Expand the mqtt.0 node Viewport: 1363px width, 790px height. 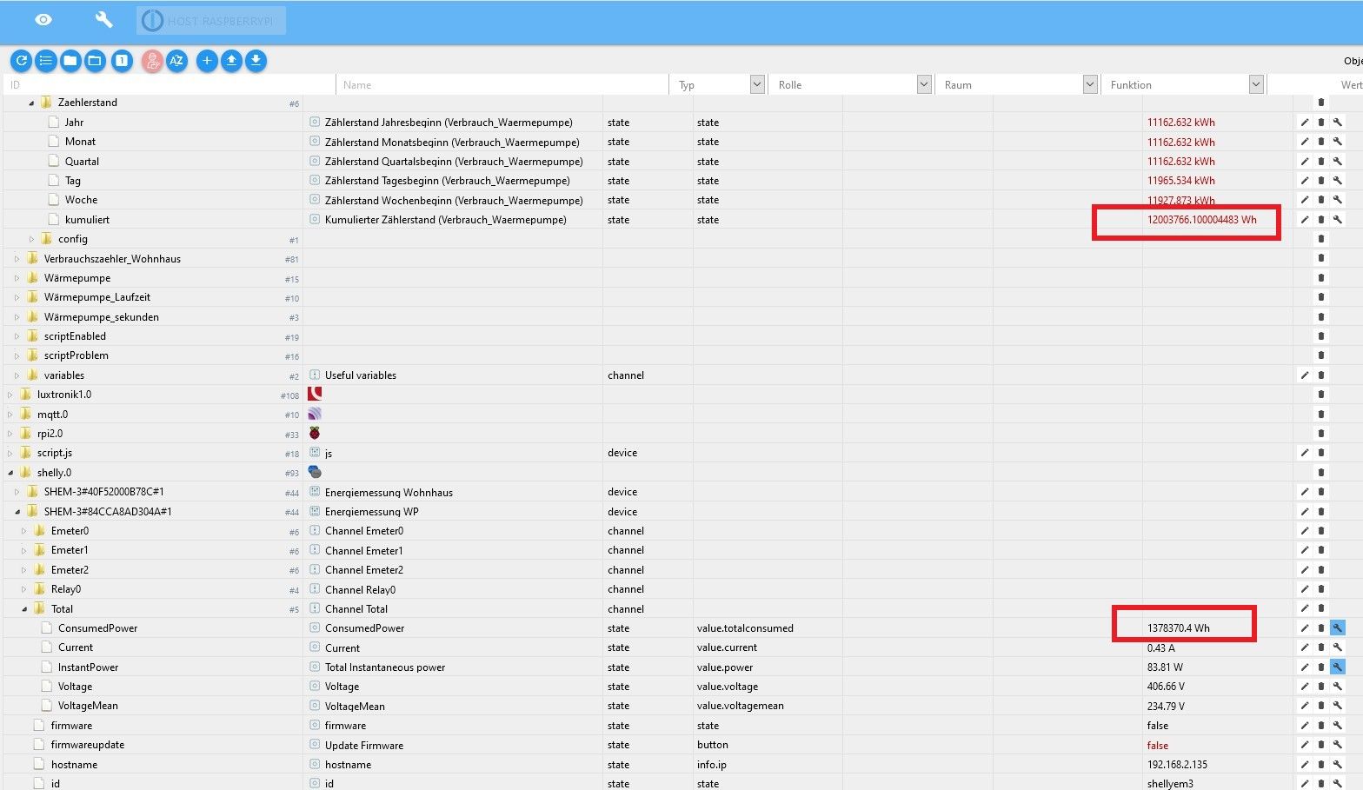point(10,415)
